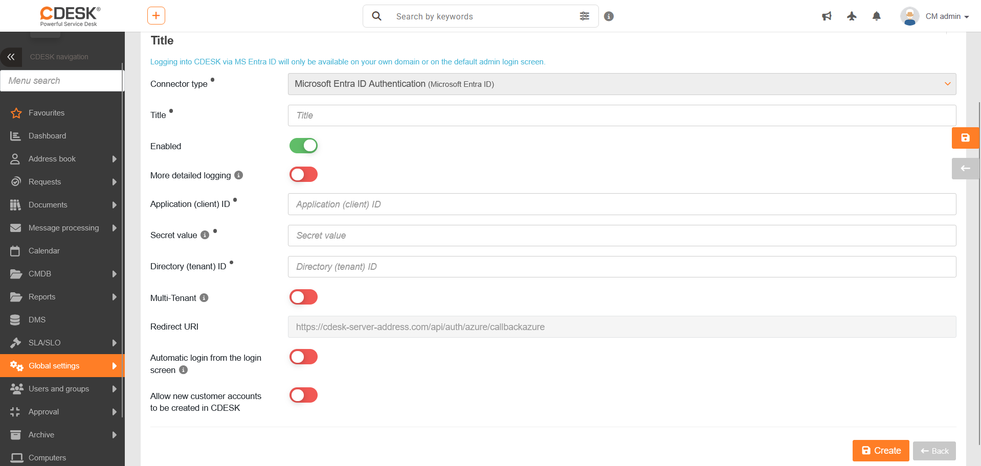Disable the Enabled toggle

(x=303, y=146)
